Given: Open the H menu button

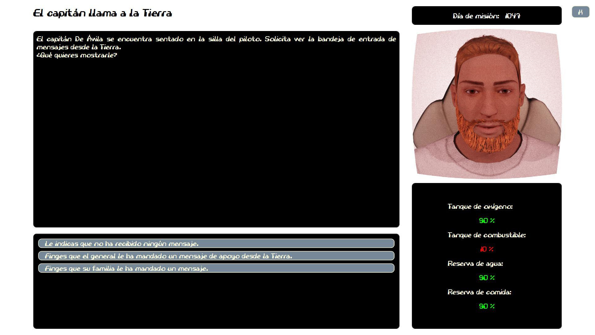Looking at the screenshot, I should 580,12.
